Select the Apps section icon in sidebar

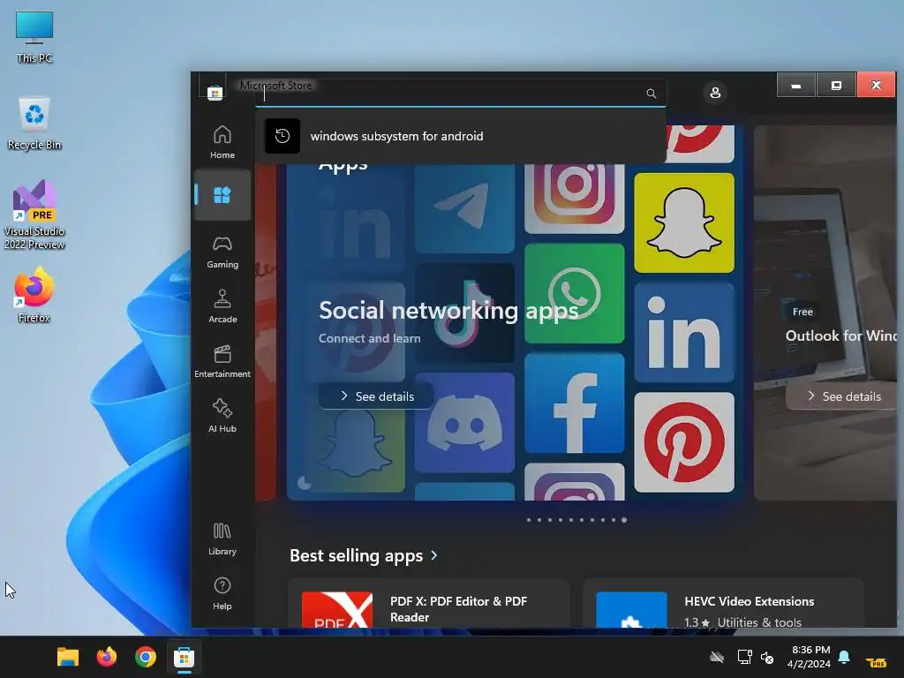222,195
